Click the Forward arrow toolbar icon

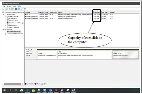tap(6, 9)
